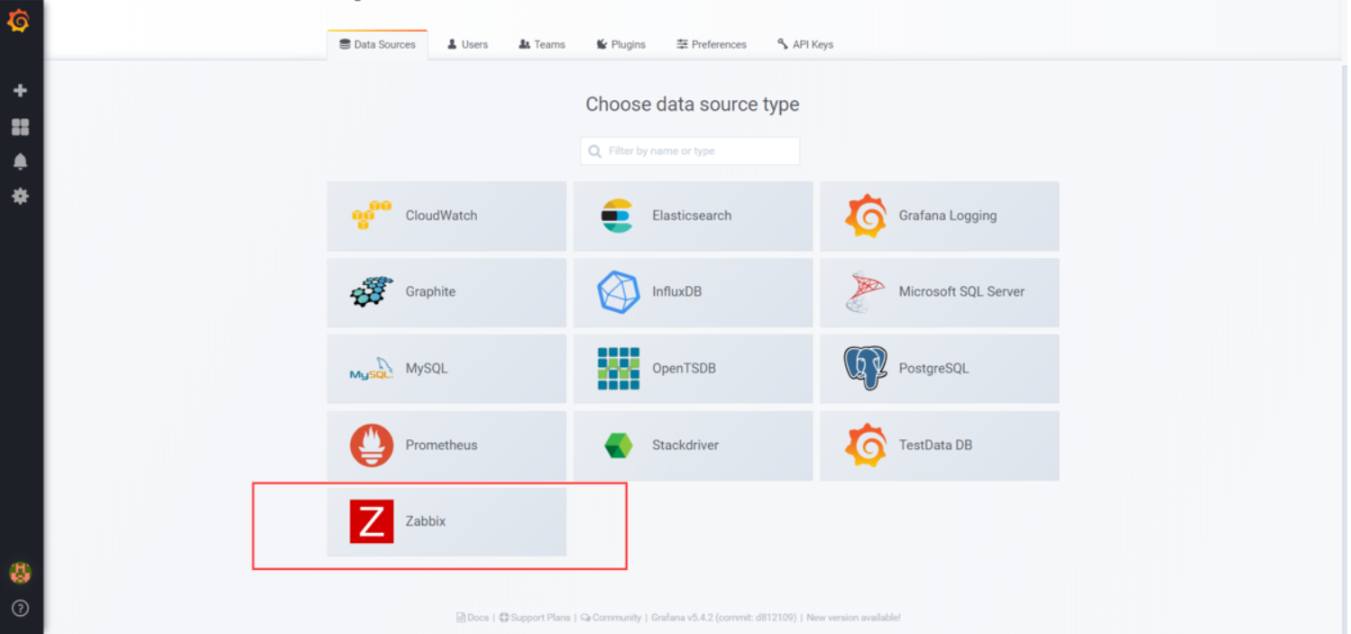Viewport: 1351px width, 634px height.
Task: Pick the Stackdriver data source name
Action: pos(685,446)
